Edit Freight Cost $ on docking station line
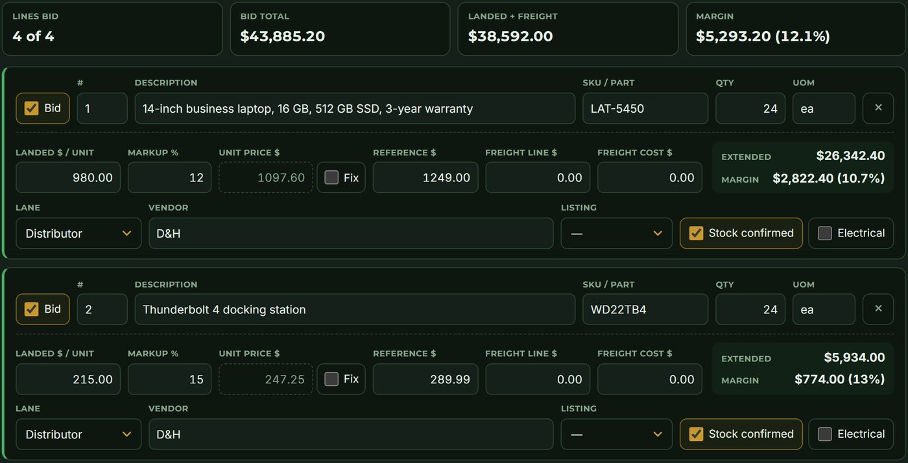 point(650,379)
